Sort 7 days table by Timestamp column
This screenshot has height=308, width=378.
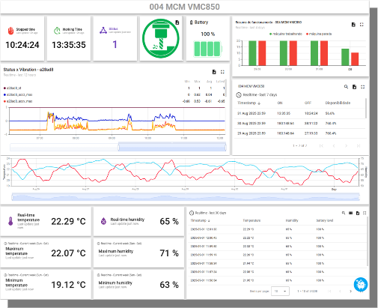249,103
